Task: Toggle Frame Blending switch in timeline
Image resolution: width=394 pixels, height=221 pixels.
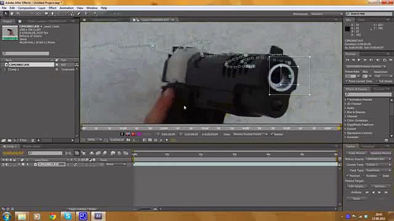Action: click(x=98, y=153)
